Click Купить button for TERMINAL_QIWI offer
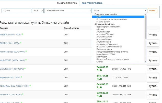Screen dimensions: 162x103 click(153, 86)
